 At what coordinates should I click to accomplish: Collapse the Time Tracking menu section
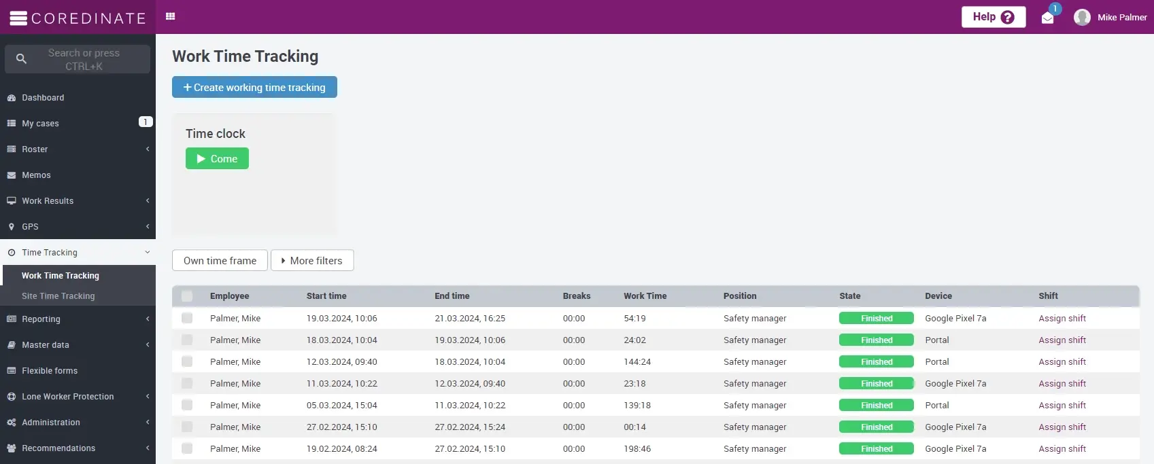(x=148, y=253)
